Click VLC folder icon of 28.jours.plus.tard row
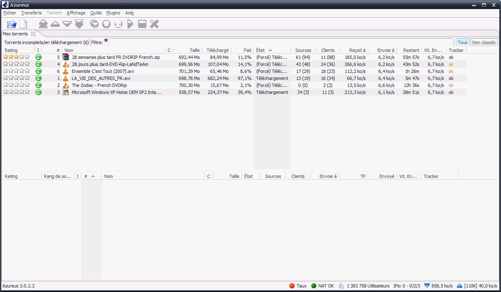Screen dimensions: 501x292 pos(66,64)
